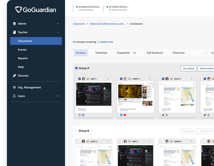Image resolution: width=214 pixels, height=166 pixels.
Task: Open the three-dot menu on Larry C. card
Action: tap(150, 79)
